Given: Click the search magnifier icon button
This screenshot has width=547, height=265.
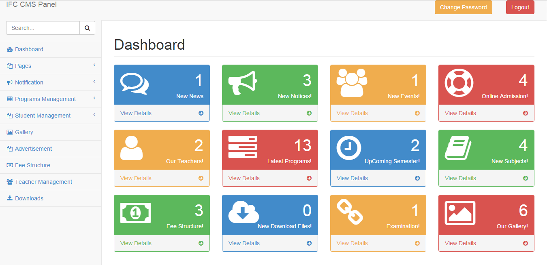Looking at the screenshot, I should (x=87, y=28).
